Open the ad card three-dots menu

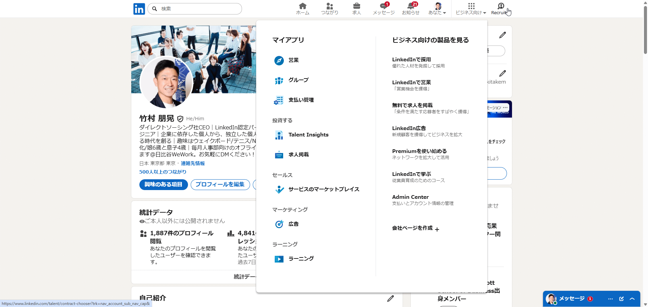pyautogui.click(x=505, y=108)
